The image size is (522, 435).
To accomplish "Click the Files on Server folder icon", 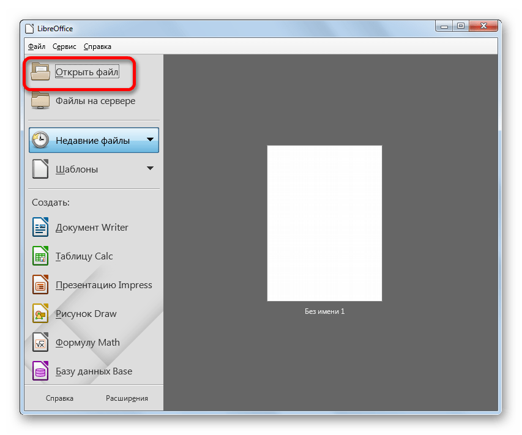I will click(x=40, y=101).
